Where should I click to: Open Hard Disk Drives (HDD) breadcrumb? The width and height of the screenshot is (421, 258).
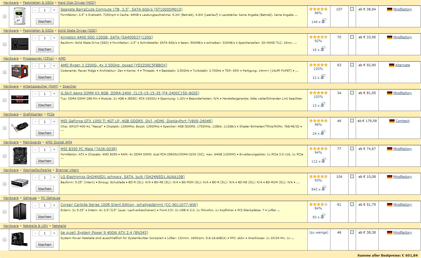pyautogui.click(x=77, y=3)
